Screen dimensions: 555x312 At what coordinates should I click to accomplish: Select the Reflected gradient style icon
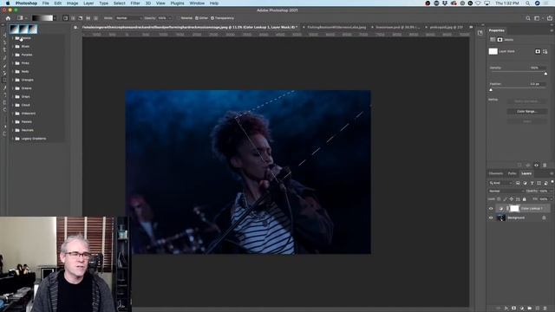point(88,18)
